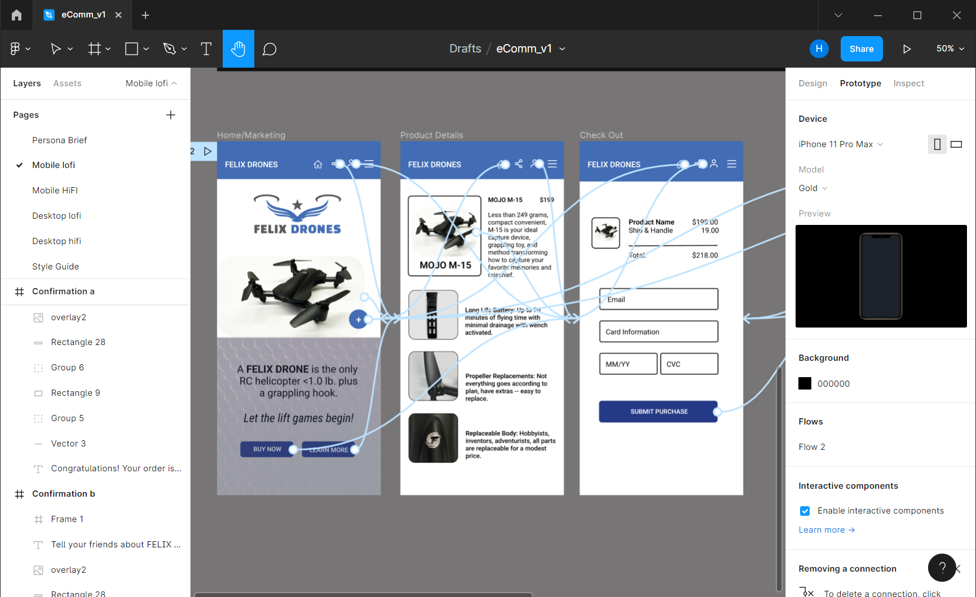Image resolution: width=976 pixels, height=597 pixels.
Task: Select the Pen tool
Action: pos(169,49)
